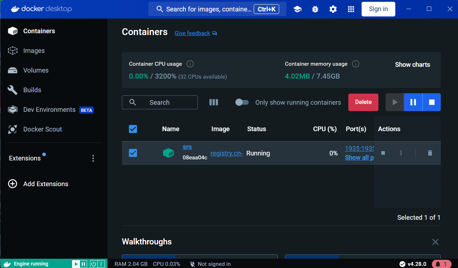This screenshot has width=458, height=268.
Task: Click the RAM 2.04 GB status text
Action: (131, 264)
